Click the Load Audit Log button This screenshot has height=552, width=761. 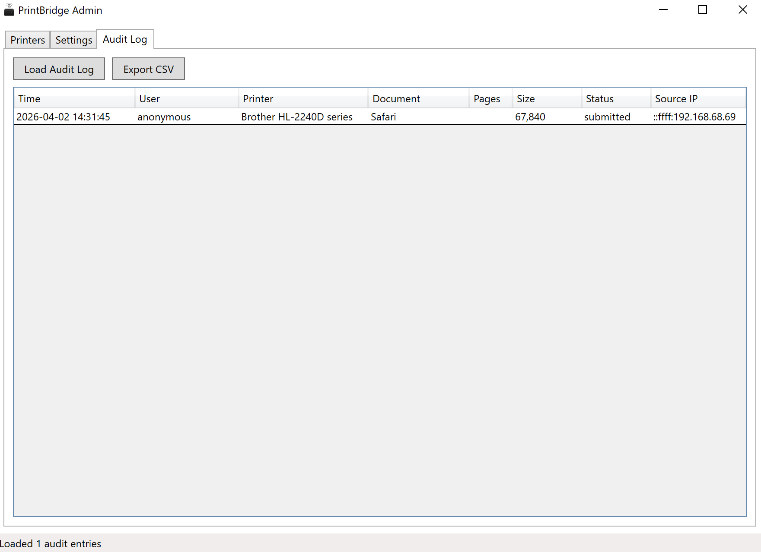pos(59,69)
